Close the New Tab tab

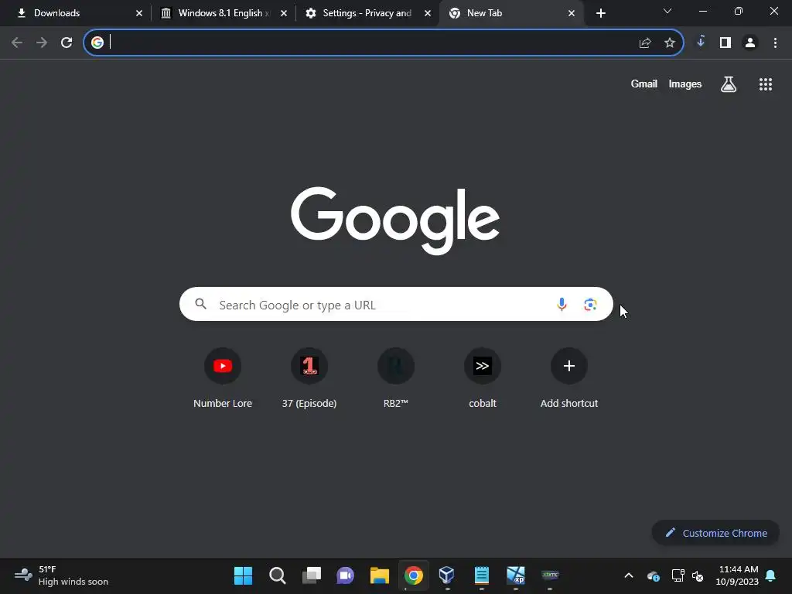pos(572,13)
